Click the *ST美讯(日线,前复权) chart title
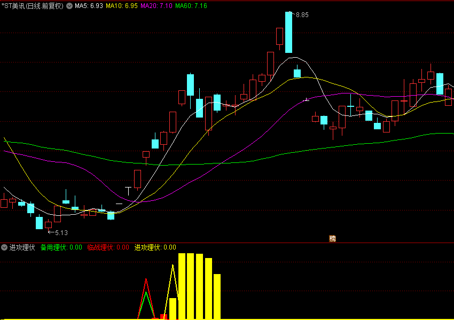The width and height of the screenshot is (454, 320). pyautogui.click(x=33, y=6)
